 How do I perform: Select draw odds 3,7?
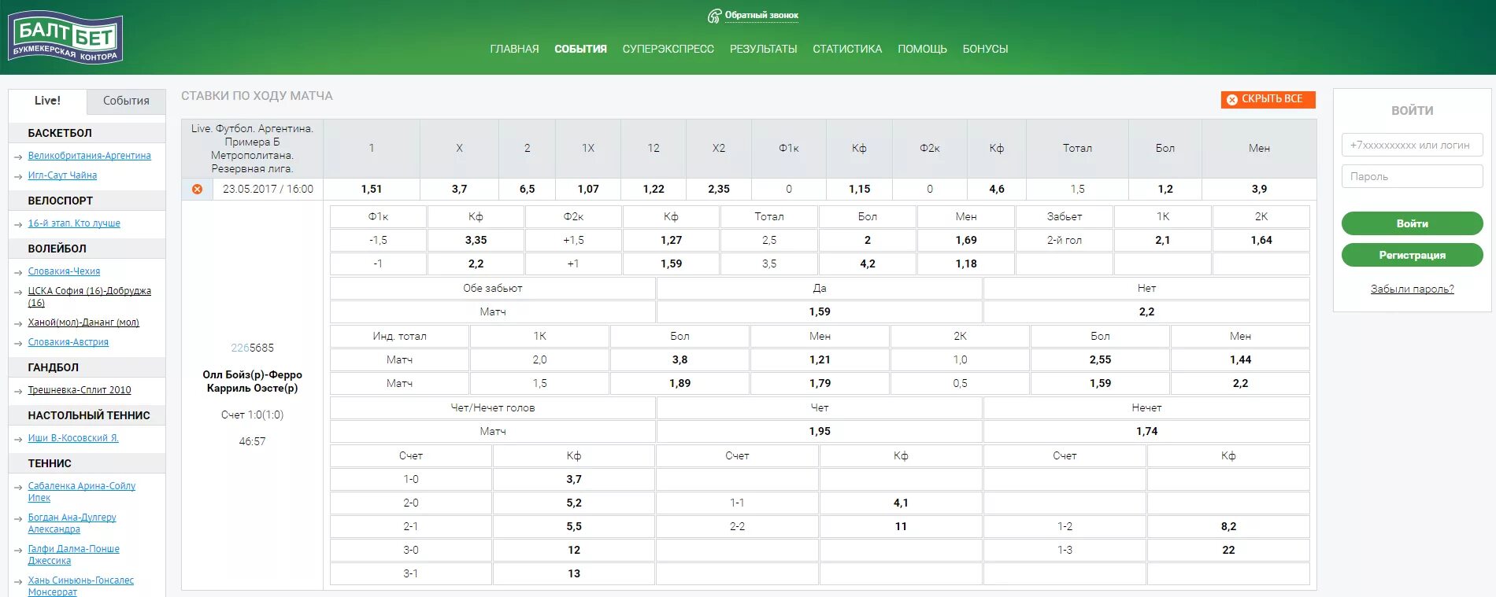click(459, 189)
